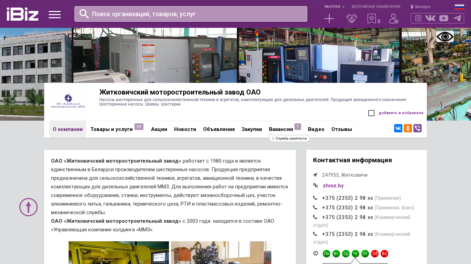
Task: Click the user account sign-up icon
Action: pyautogui.click(x=394, y=19)
